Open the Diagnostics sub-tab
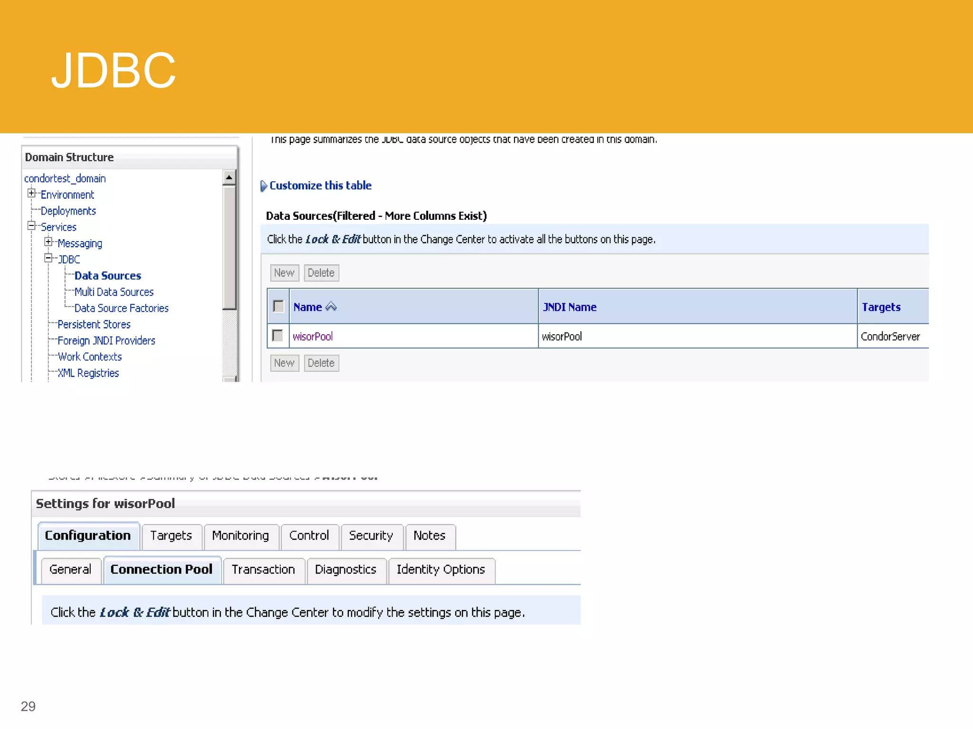This screenshot has width=973, height=729. [x=346, y=570]
